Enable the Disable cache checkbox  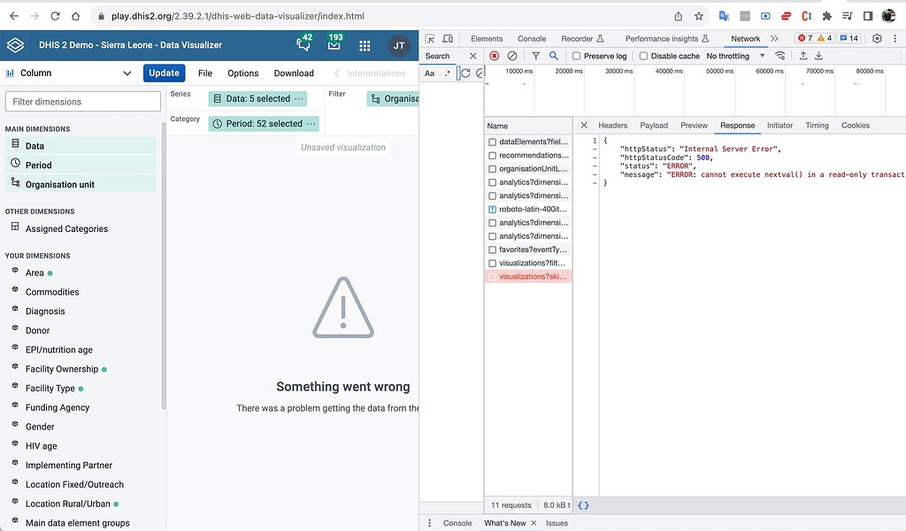[644, 55]
